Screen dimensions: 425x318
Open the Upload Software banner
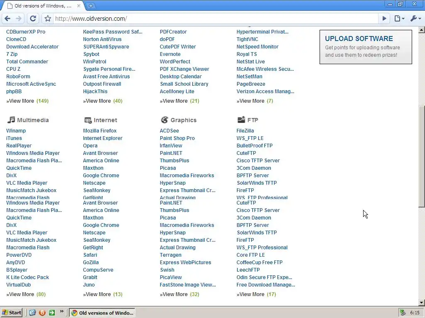(366, 47)
